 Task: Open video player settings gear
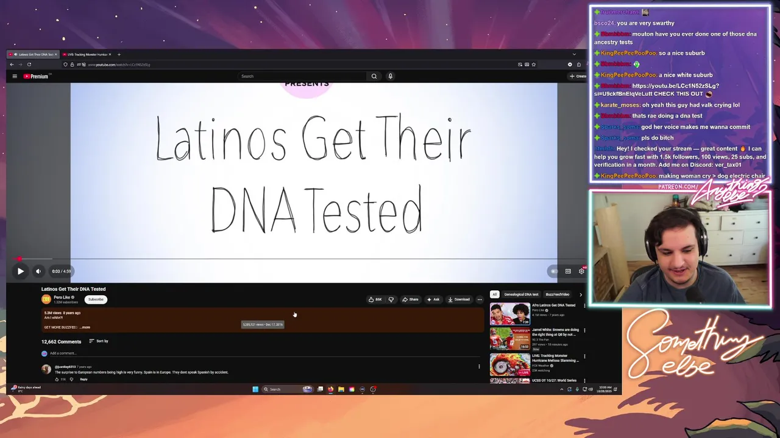click(581, 271)
